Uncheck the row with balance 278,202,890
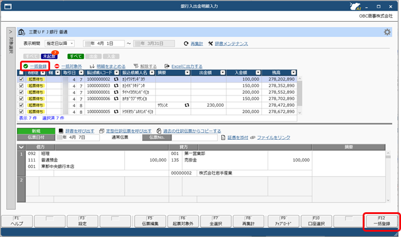The height and width of the screenshot is (237, 401). 21,79
